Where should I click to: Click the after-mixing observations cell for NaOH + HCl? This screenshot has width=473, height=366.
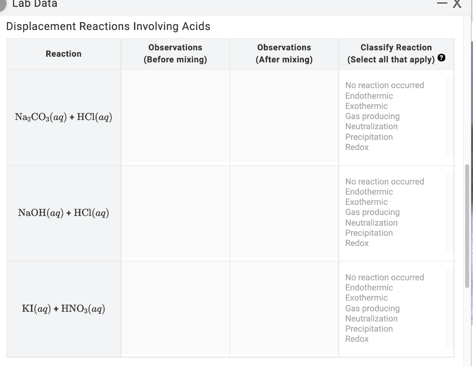284,212
